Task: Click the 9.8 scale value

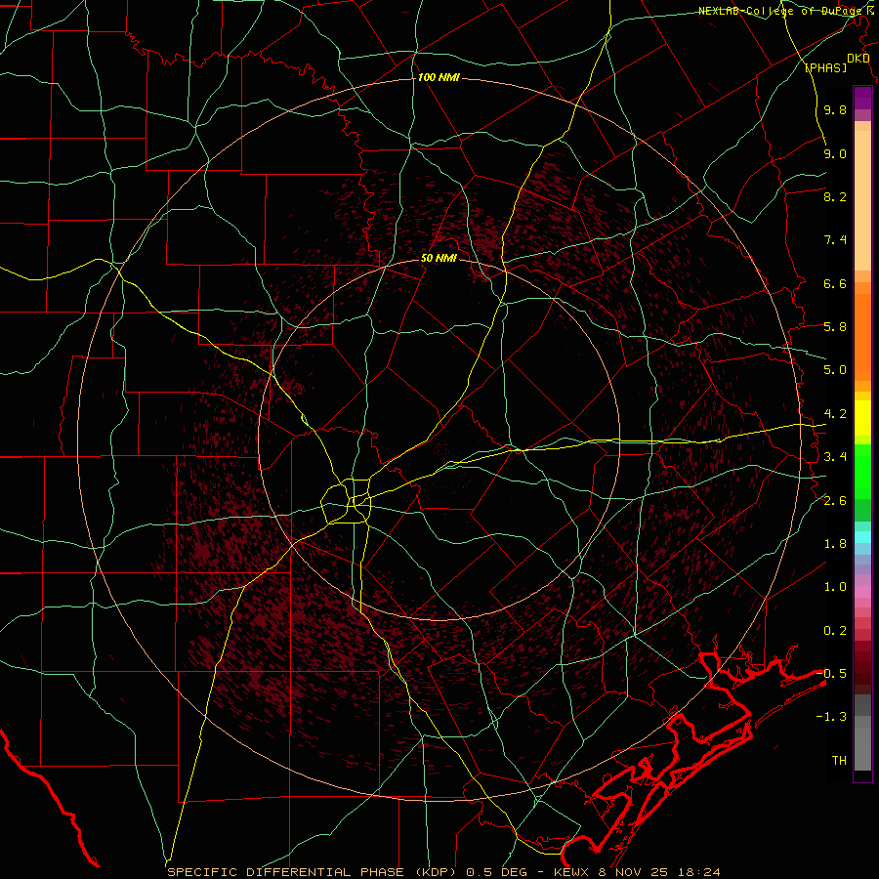Action: (835, 110)
